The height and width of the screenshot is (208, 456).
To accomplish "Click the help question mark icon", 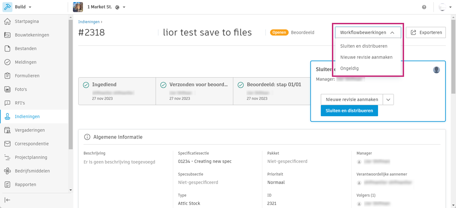I will (424, 7).
